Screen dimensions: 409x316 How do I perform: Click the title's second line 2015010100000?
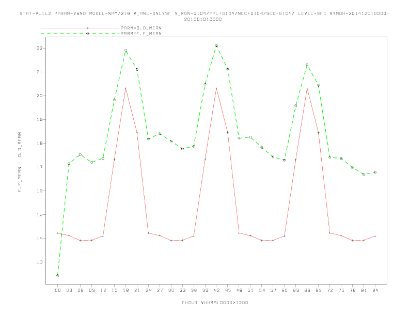(203, 19)
